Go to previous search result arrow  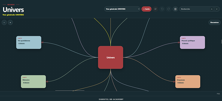(x=212, y=9)
